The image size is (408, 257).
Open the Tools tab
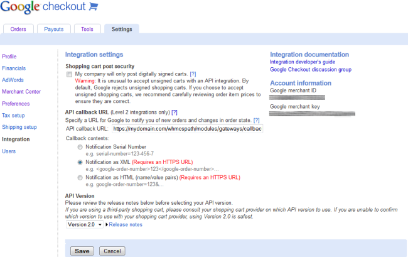pyautogui.click(x=87, y=29)
